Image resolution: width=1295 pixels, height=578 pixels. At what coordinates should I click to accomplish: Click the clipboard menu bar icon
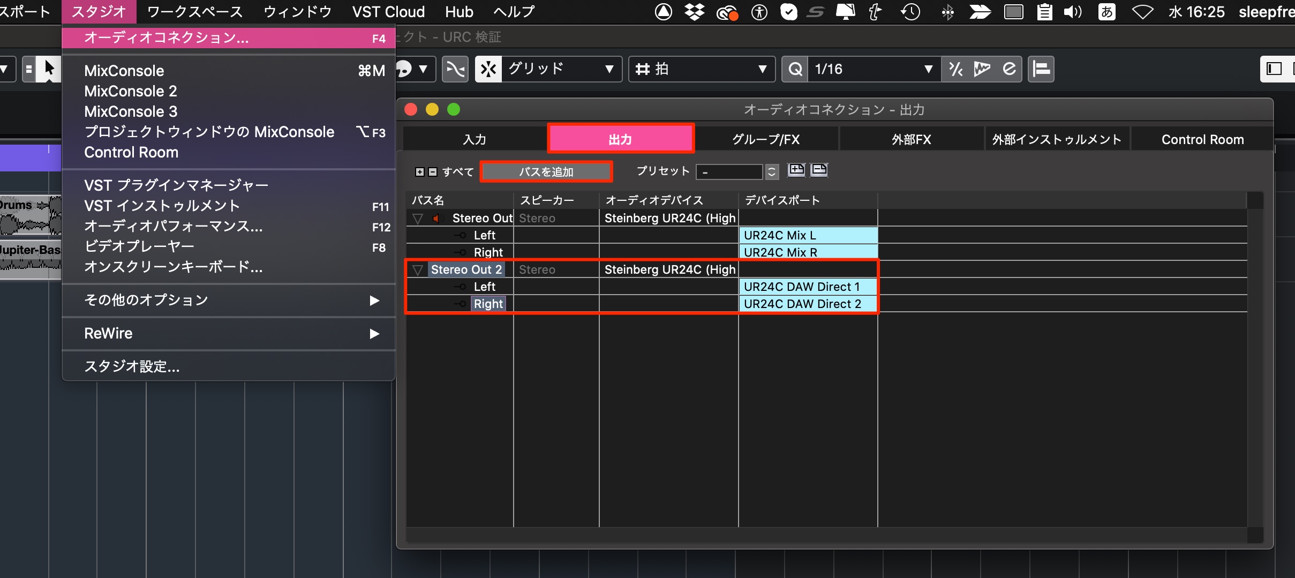1044,12
